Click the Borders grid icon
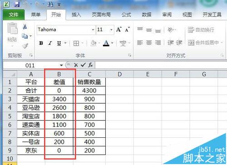Viewport: 227px width, 165px height. 76,44
